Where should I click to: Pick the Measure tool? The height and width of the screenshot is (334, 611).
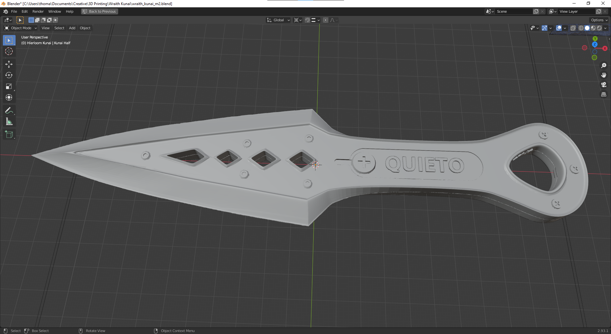[9, 121]
